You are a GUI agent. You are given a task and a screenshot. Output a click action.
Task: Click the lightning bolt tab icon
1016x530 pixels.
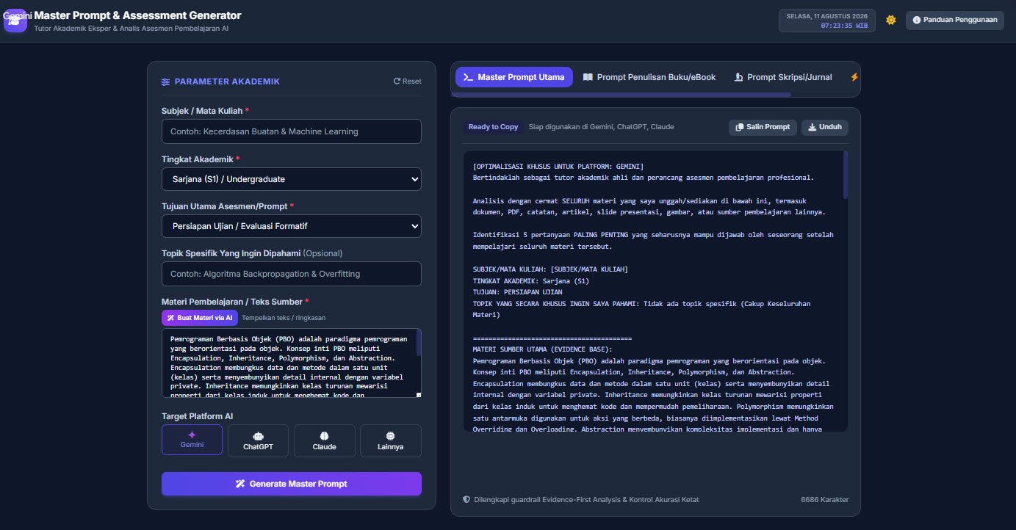point(854,77)
